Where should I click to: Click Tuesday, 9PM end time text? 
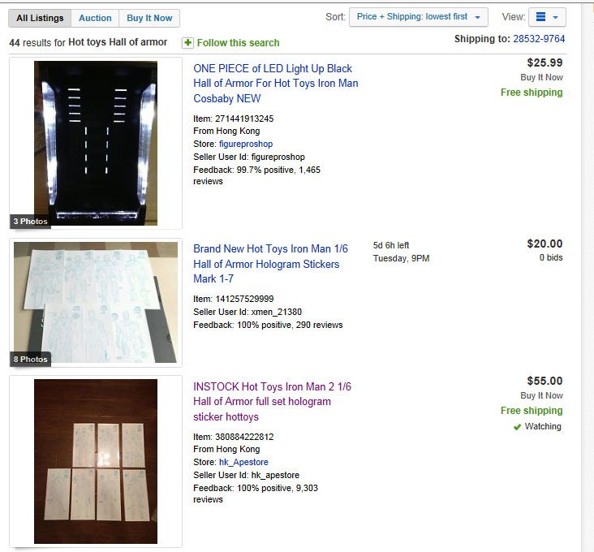point(401,258)
